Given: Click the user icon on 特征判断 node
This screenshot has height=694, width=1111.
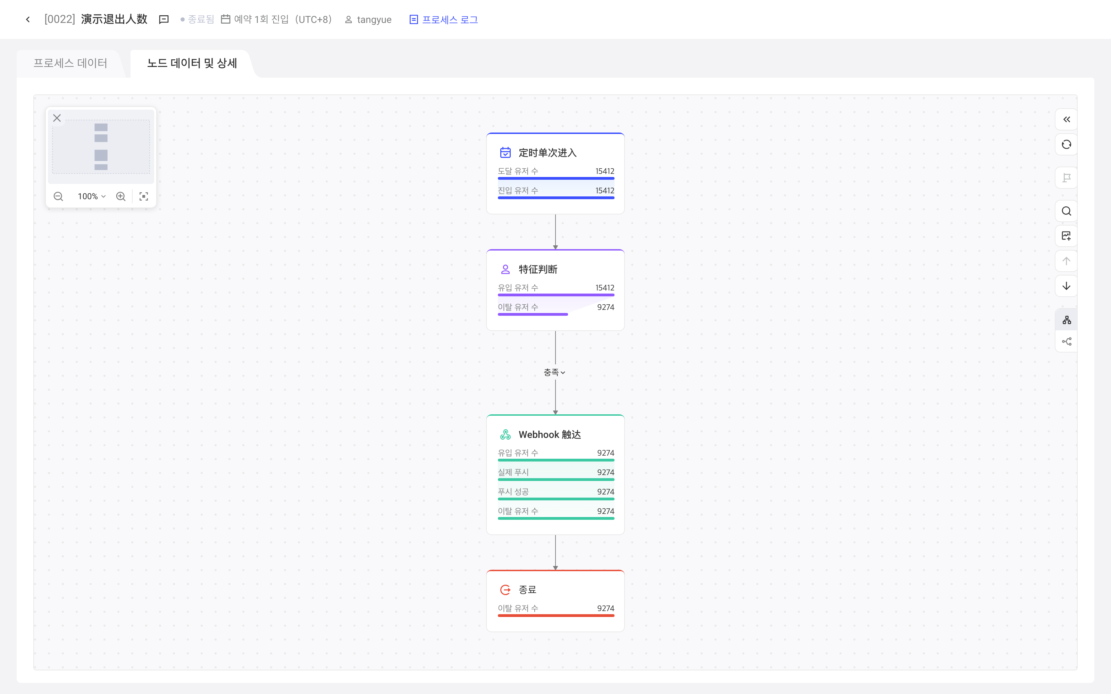Looking at the screenshot, I should (x=505, y=269).
